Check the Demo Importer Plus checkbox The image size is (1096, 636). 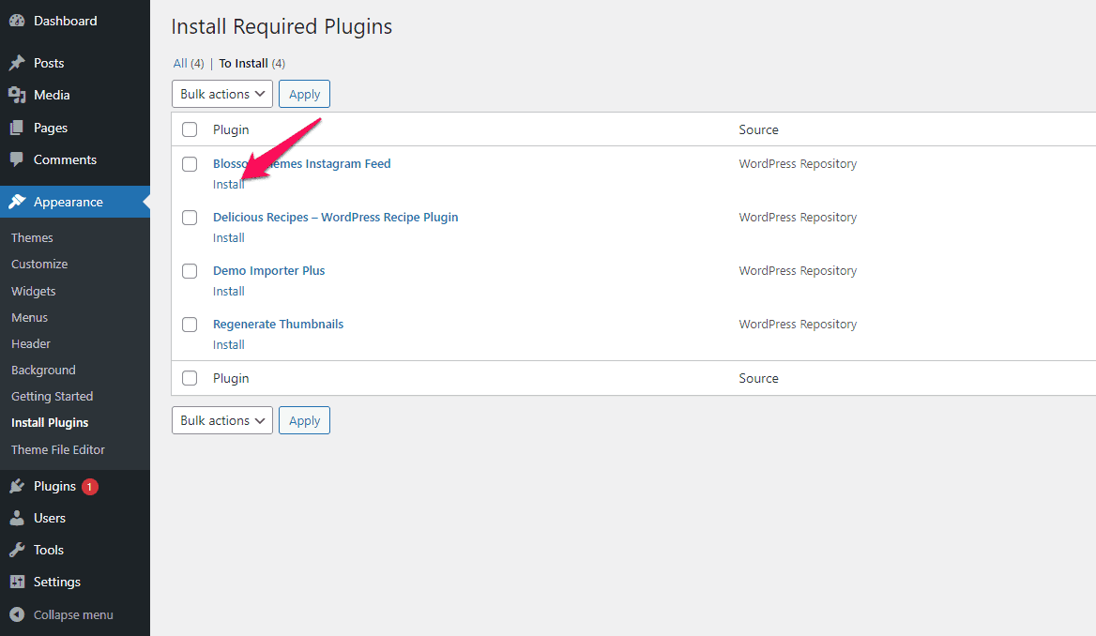(190, 271)
